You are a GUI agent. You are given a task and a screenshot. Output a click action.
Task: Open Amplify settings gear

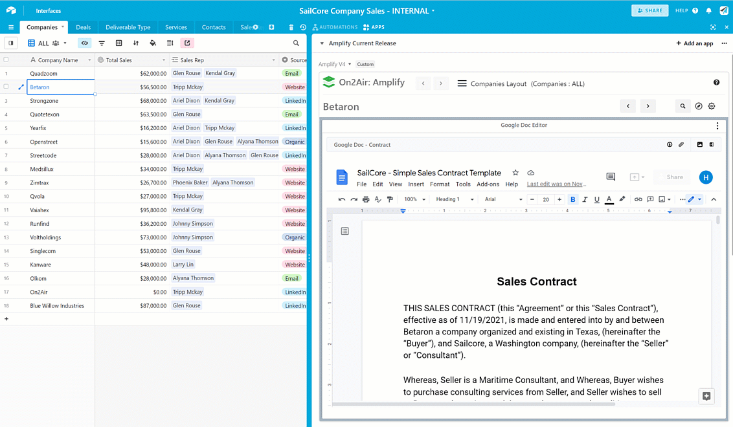[x=712, y=106]
